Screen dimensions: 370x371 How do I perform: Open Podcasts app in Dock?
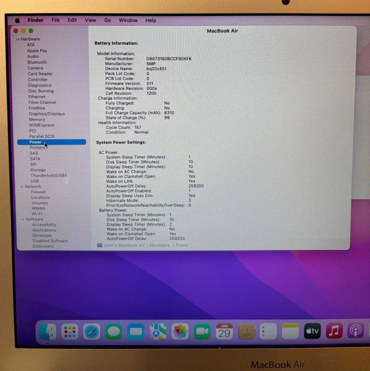356,330
